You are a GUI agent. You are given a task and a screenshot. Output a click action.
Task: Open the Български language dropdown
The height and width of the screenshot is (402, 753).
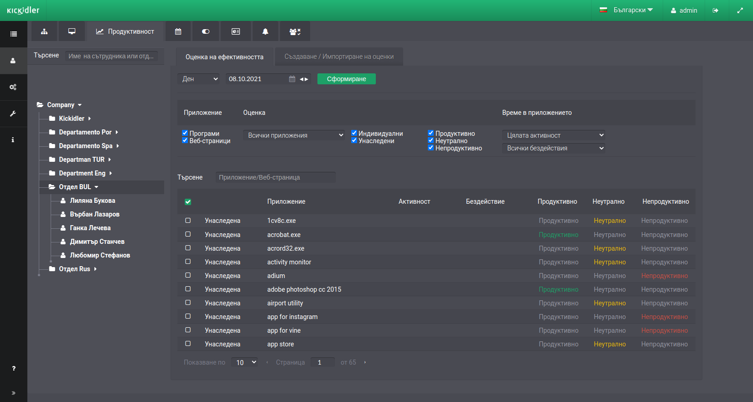[626, 10]
